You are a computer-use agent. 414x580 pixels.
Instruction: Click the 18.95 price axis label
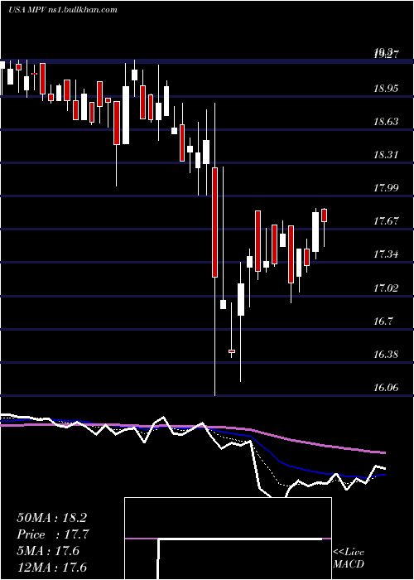(x=387, y=88)
